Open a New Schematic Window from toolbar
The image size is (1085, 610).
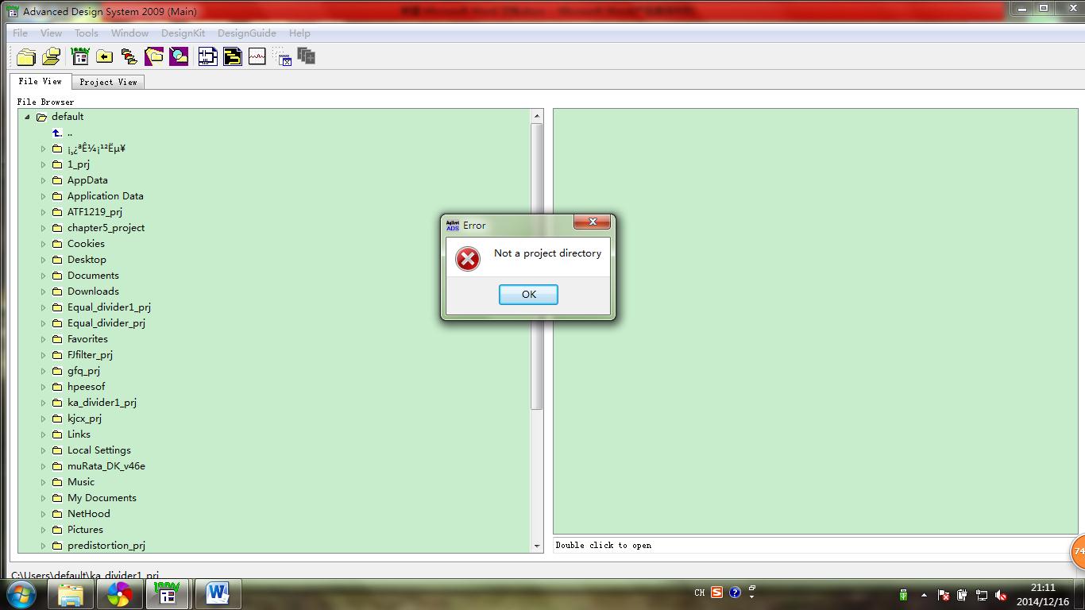pos(208,56)
